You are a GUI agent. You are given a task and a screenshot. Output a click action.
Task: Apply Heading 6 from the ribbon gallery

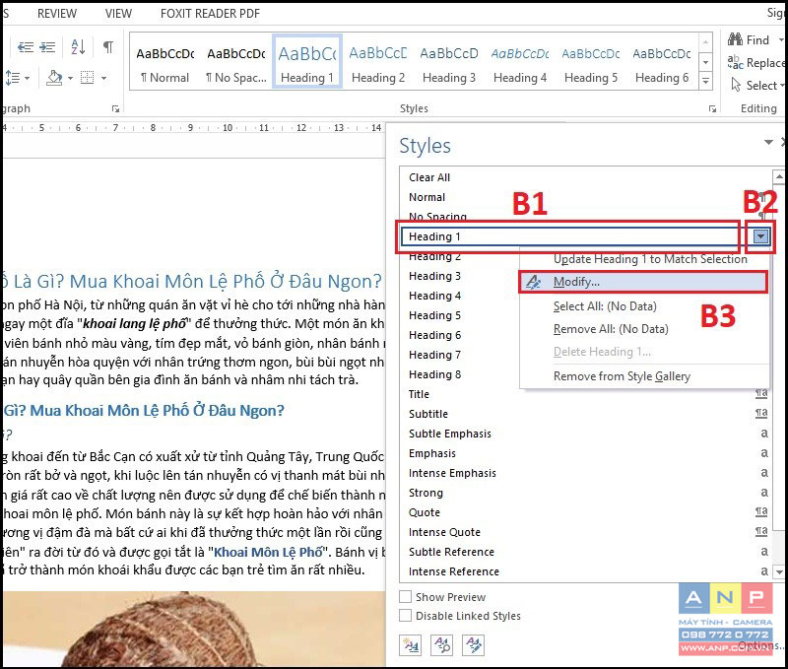pyautogui.click(x=661, y=62)
